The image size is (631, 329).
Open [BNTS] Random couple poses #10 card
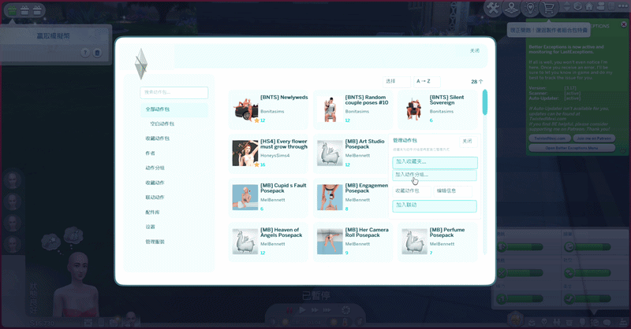coord(353,109)
